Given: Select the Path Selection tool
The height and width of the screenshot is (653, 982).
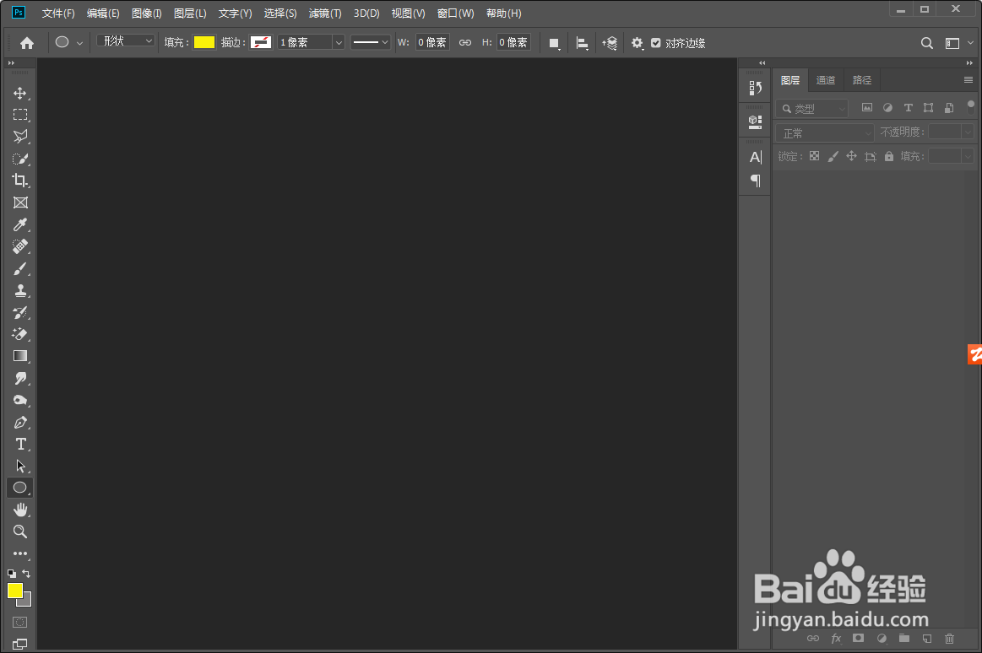Looking at the screenshot, I should click(20, 466).
